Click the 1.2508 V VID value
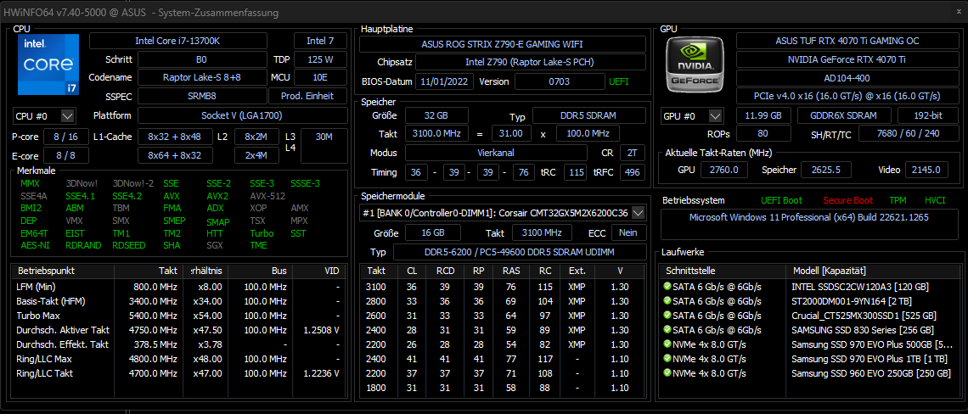The width and height of the screenshot is (968, 414). 321,329
